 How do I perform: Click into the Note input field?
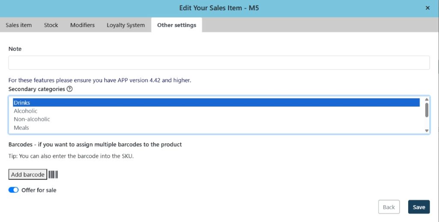click(x=219, y=63)
